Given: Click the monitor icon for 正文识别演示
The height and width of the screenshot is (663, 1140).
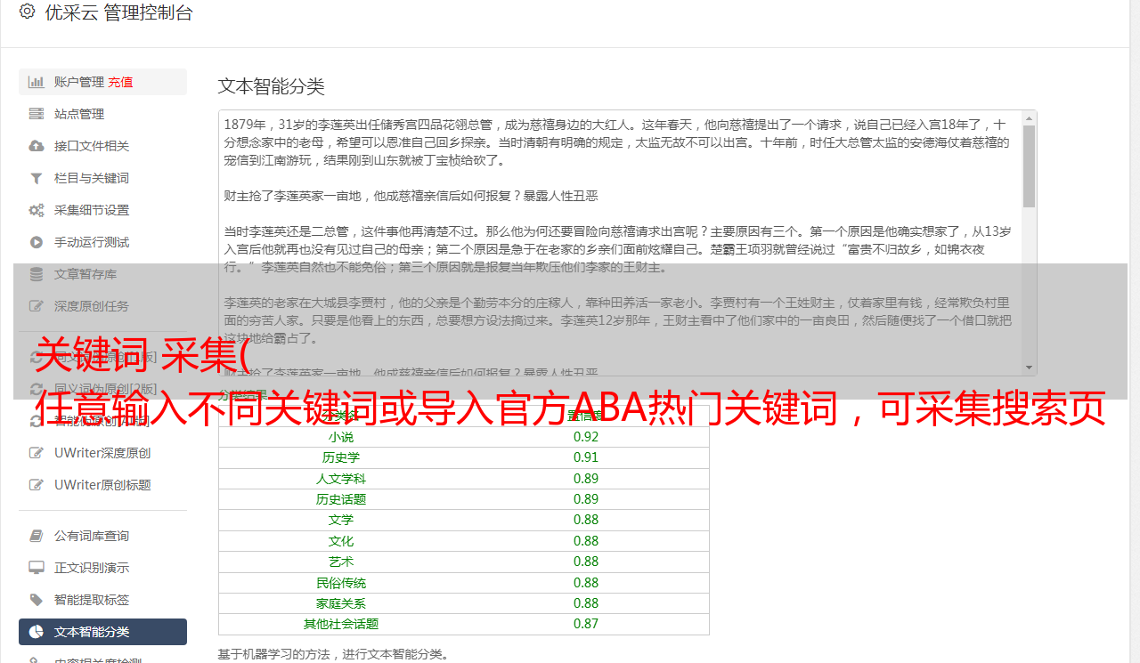Looking at the screenshot, I should click(37, 568).
